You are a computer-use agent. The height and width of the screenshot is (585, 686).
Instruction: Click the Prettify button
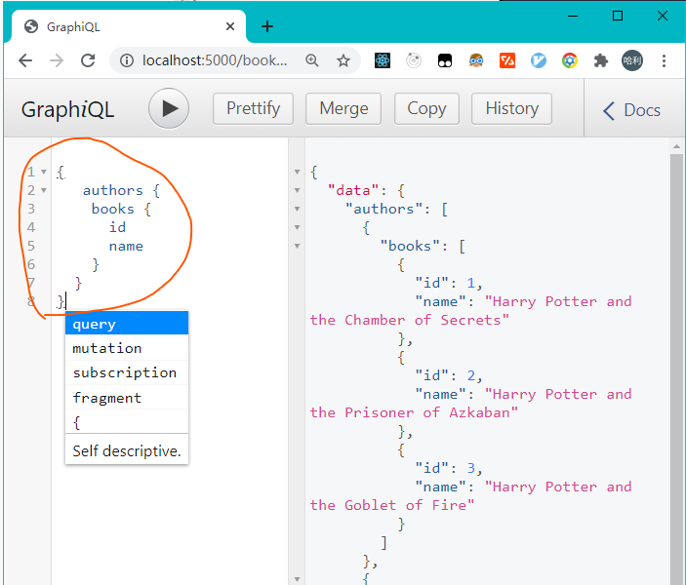[253, 108]
